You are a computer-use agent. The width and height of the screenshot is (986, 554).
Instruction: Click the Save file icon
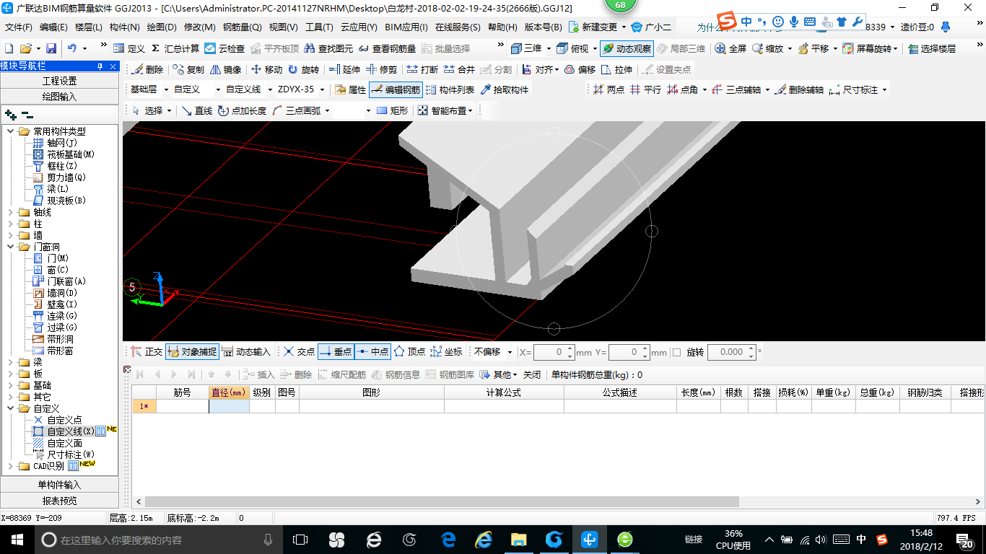pos(51,48)
